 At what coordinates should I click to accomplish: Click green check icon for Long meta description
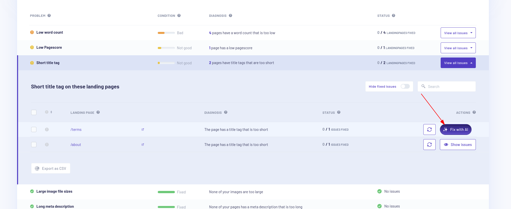tap(32, 206)
